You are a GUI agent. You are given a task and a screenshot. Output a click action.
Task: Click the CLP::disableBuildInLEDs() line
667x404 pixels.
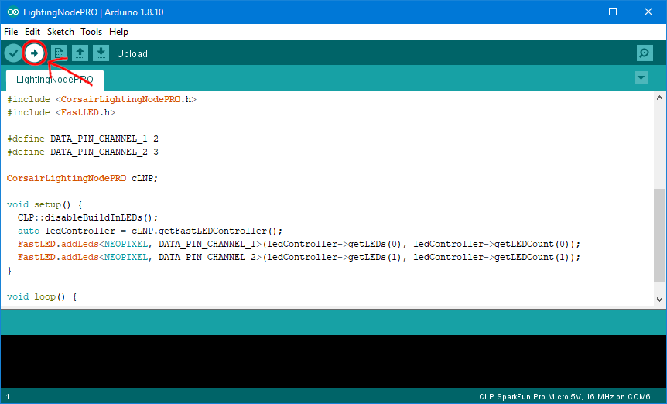point(87,217)
